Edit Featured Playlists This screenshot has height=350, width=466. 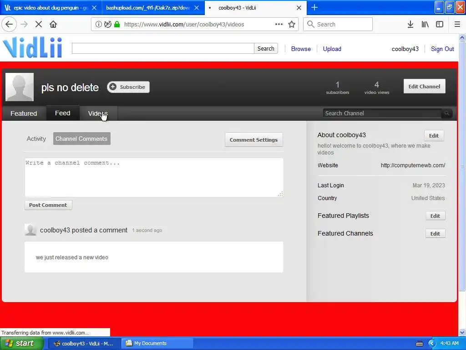435,216
